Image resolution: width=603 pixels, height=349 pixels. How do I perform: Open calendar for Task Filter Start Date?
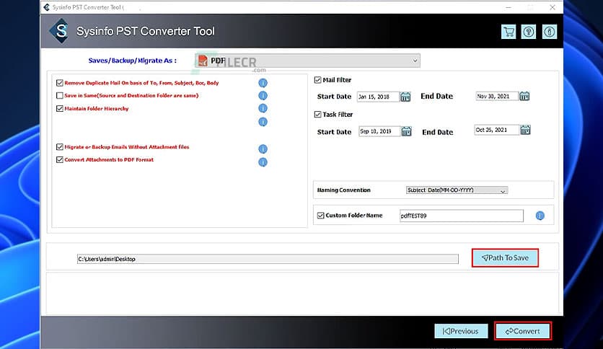pyautogui.click(x=407, y=131)
